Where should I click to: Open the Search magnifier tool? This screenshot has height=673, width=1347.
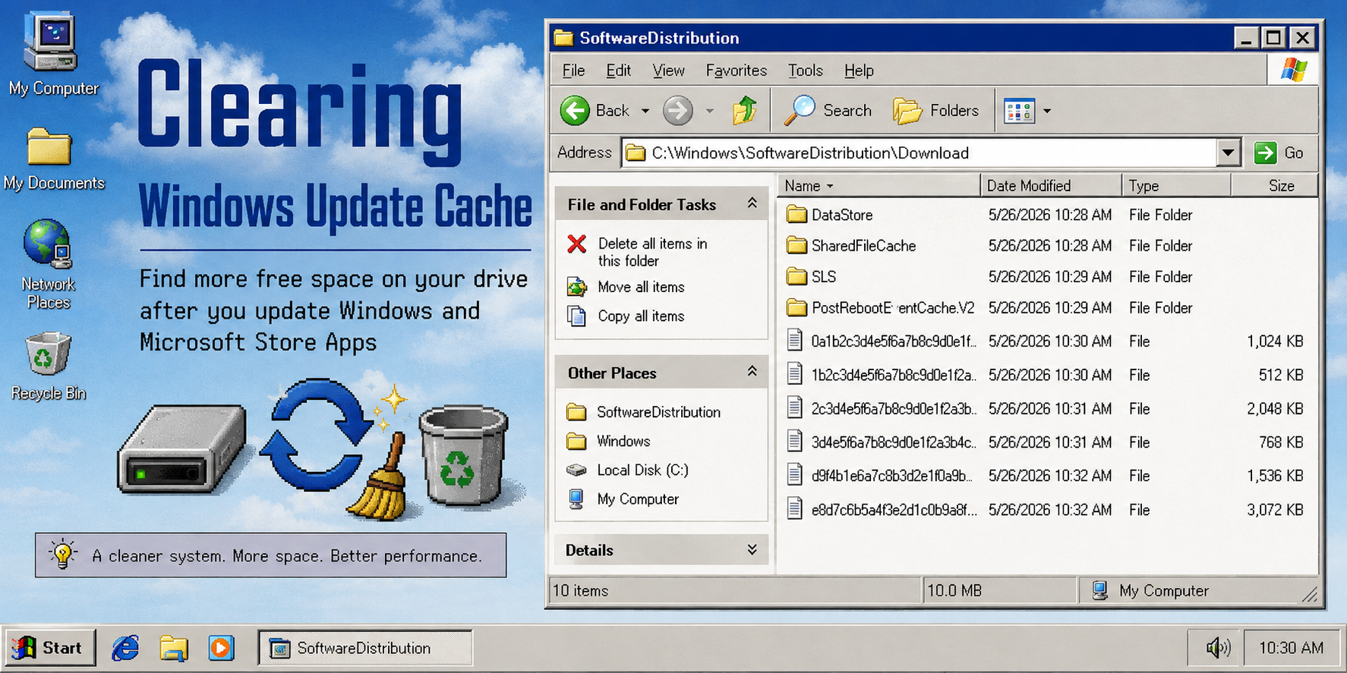(800, 111)
